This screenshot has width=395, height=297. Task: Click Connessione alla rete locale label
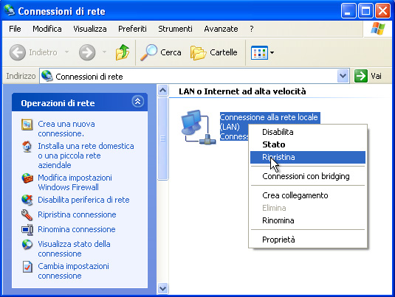pos(269,122)
